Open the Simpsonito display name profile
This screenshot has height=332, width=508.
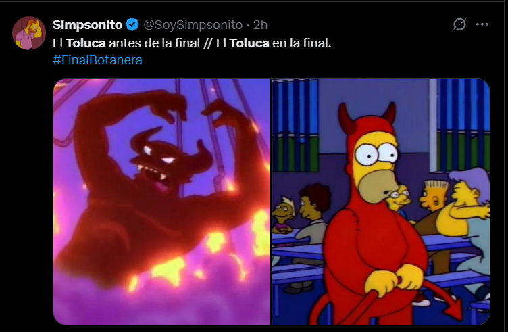click(87, 24)
